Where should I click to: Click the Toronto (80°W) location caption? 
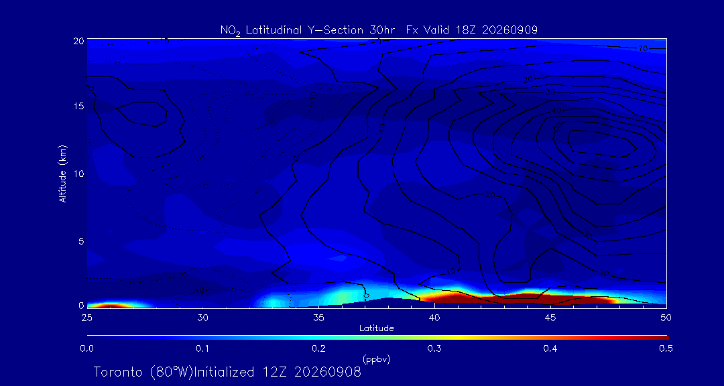(143, 372)
